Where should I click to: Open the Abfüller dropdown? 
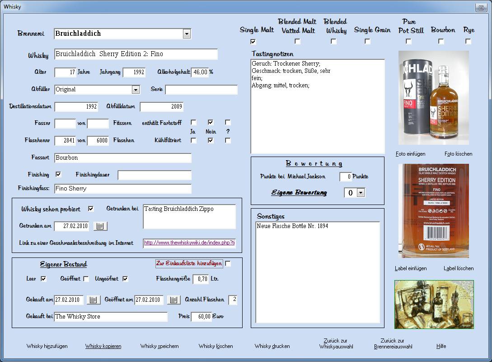point(136,90)
